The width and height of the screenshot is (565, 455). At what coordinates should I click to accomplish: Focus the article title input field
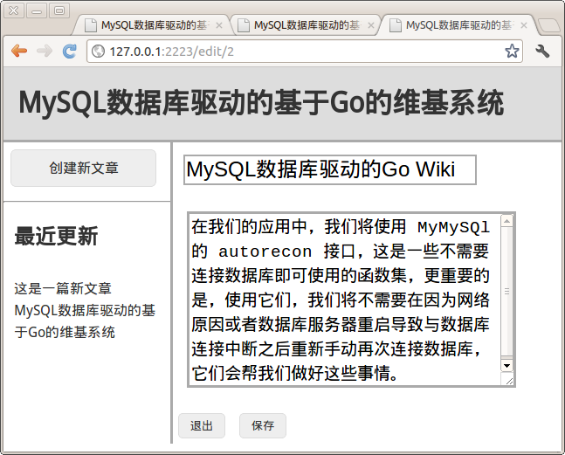pyautogui.click(x=329, y=169)
